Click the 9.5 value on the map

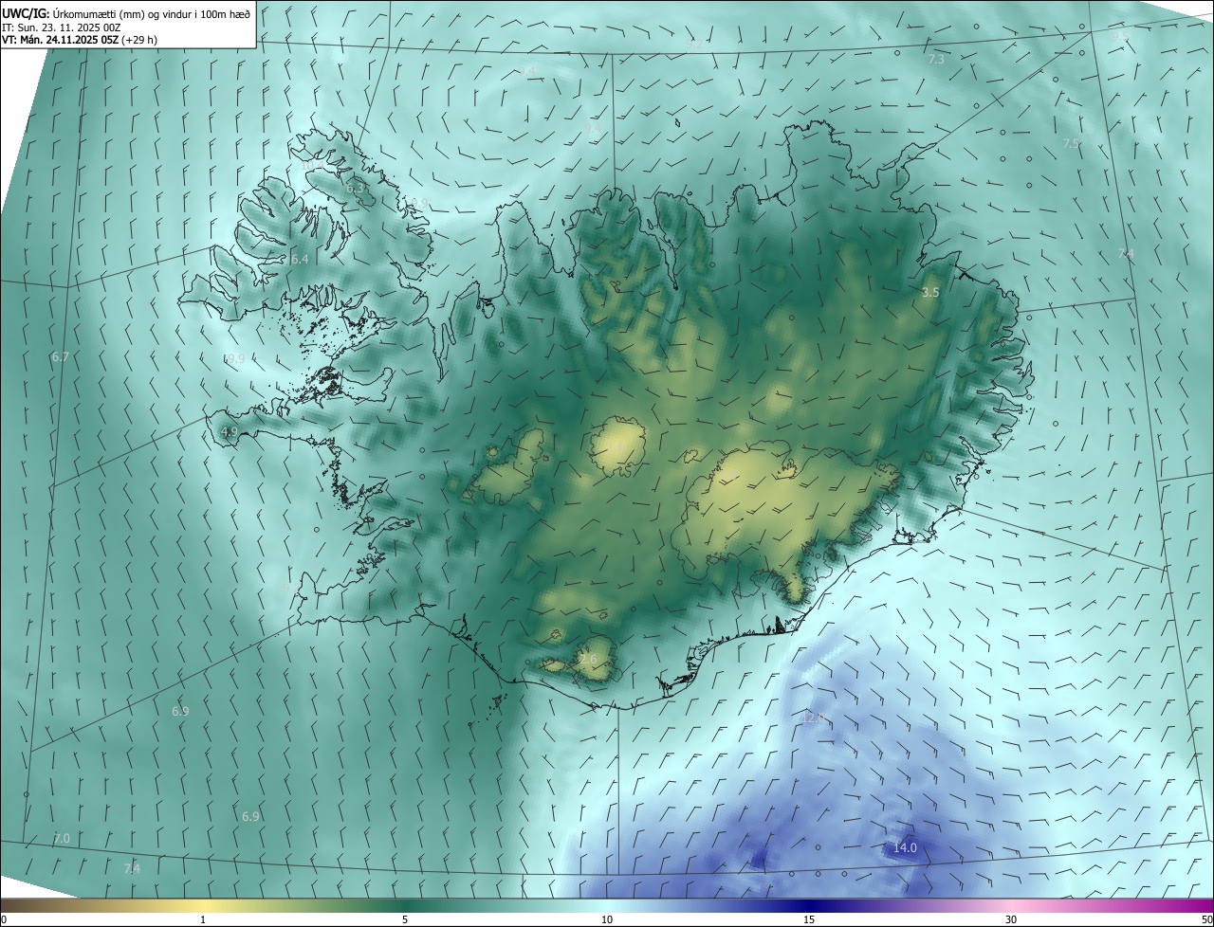1120,35
